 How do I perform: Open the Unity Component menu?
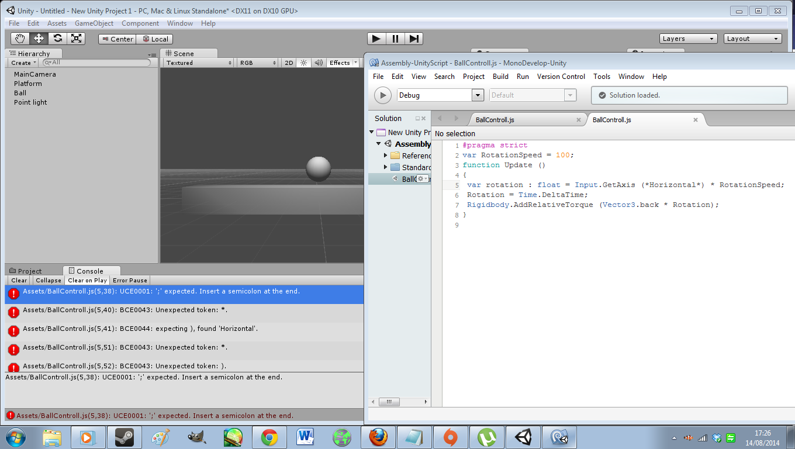140,23
